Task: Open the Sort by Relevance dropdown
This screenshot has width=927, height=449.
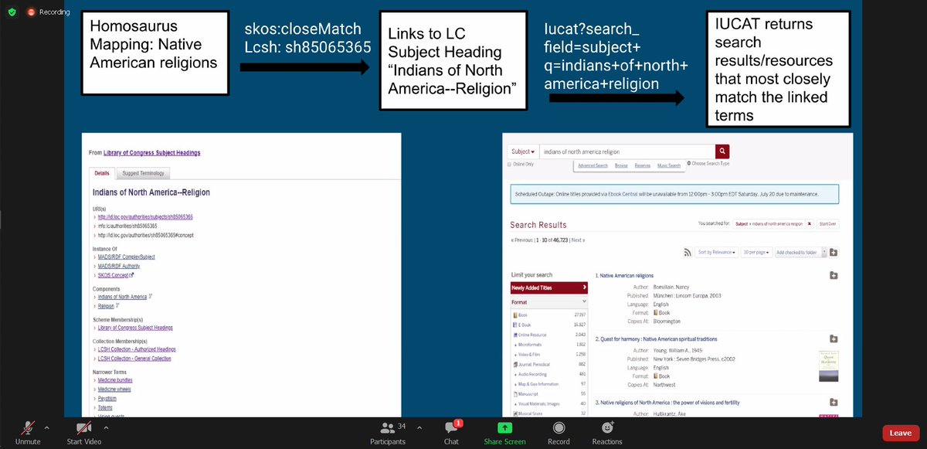Action: pyautogui.click(x=716, y=252)
